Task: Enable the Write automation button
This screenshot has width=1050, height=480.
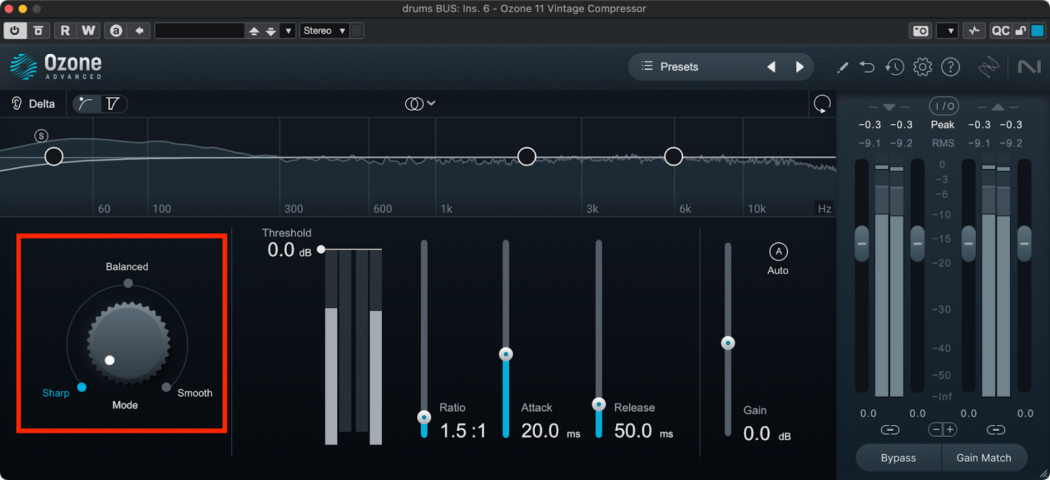Action: [x=88, y=31]
